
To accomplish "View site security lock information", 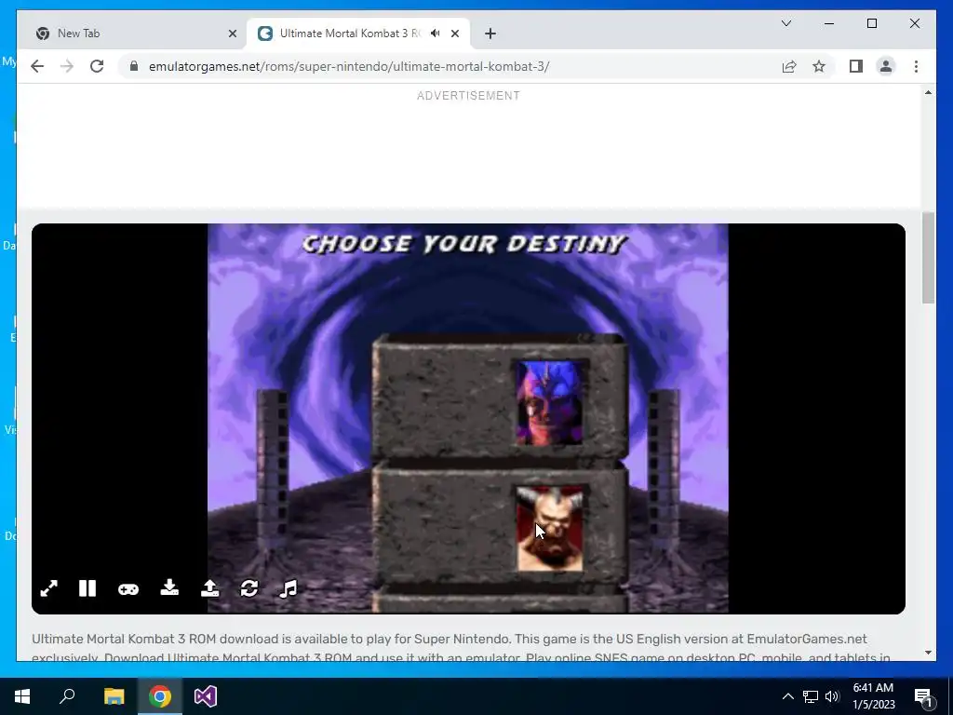I will (x=134, y=66).
